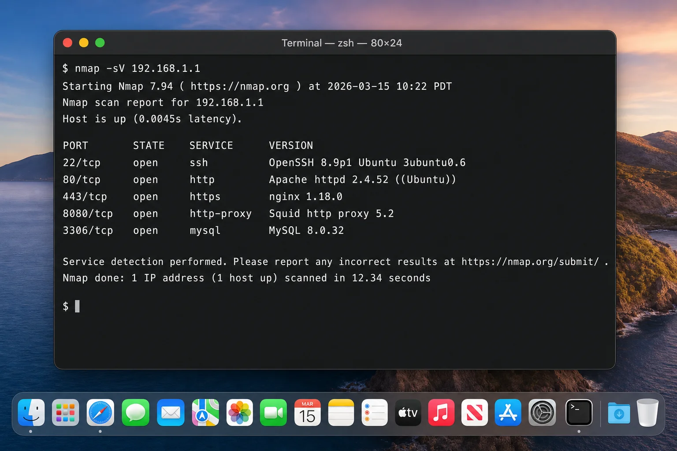
Task: Click the VERSION column header
Action: pyautogui.click(x=291, y=145)
